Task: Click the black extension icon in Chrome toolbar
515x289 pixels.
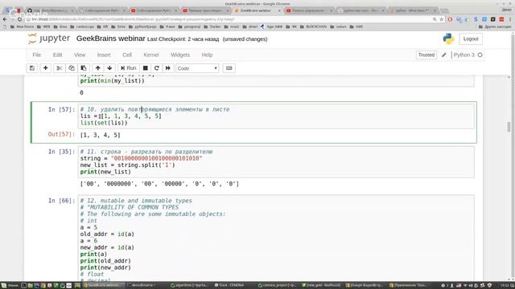Action: pyautogui.click(x=492, y=19)
